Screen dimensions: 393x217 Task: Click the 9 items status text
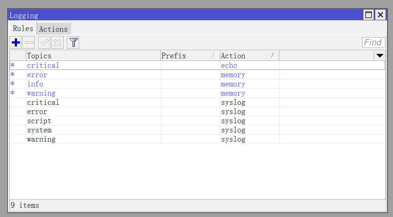click(25, 205)
